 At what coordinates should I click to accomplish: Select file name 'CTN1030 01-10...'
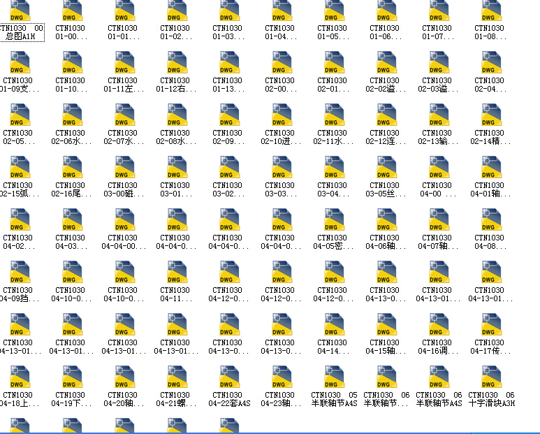pyautogui.click(x=71, y=85)
